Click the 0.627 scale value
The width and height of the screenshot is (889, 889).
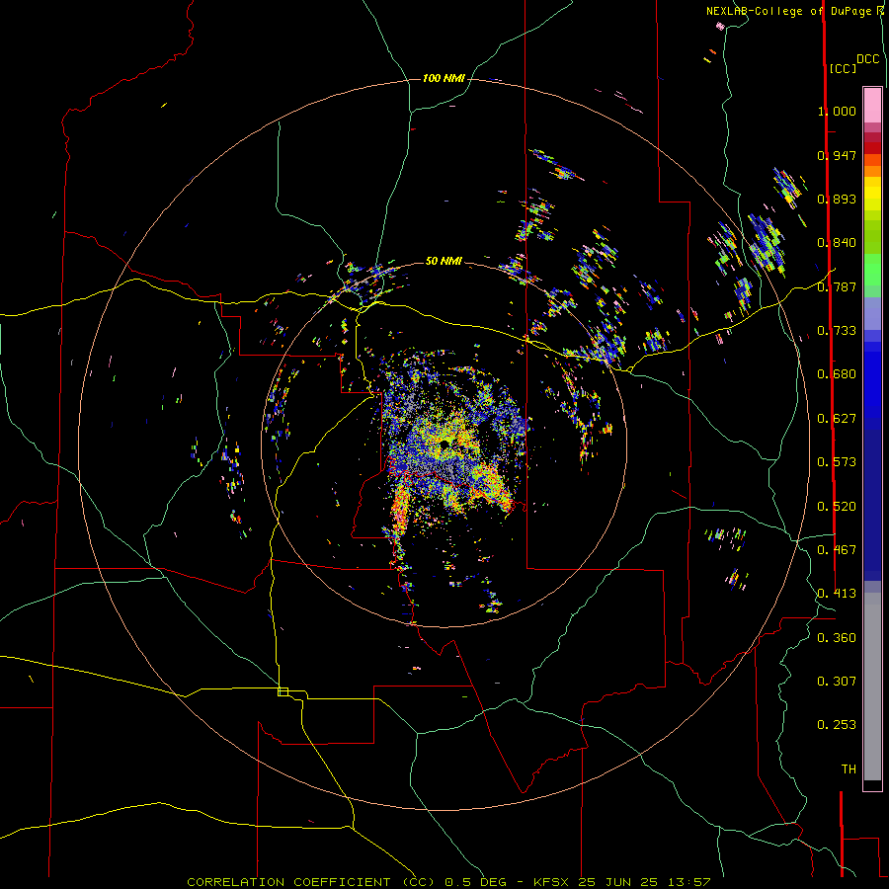click(837, 419)
